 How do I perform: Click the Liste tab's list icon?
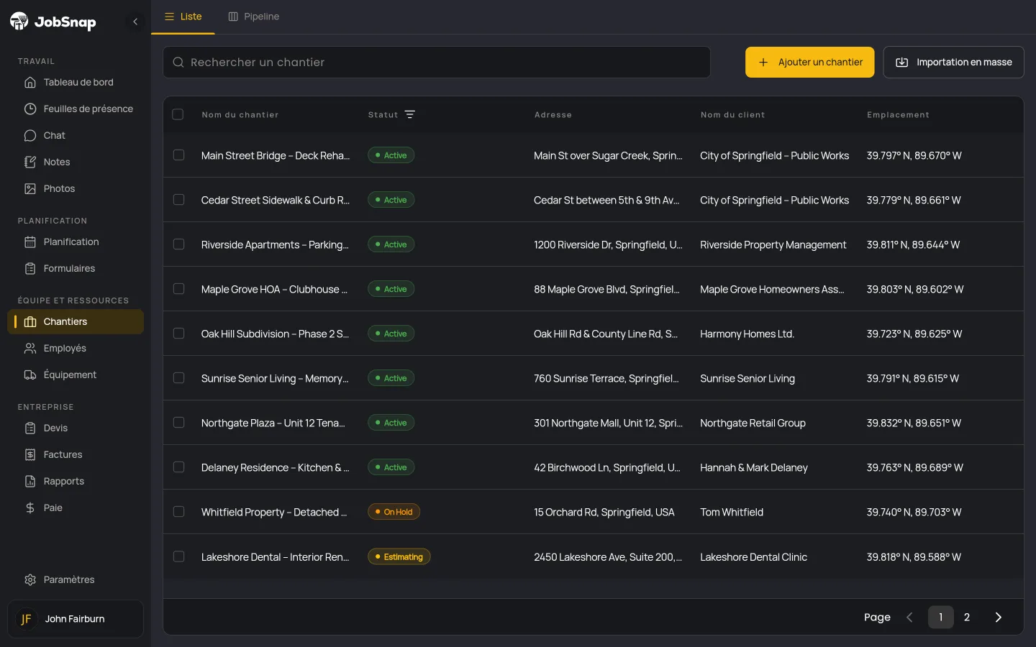click(170, 17)
